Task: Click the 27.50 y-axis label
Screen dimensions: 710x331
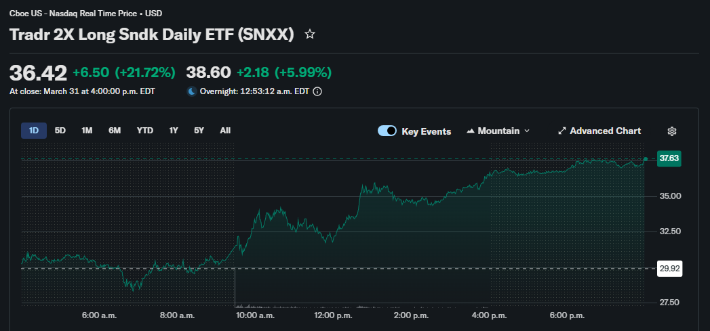Action: tap(670, 303)
